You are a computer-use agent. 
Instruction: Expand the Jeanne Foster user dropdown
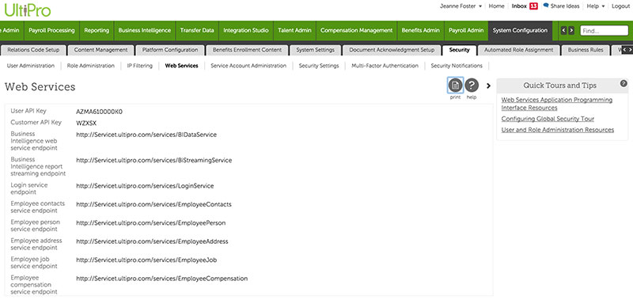click(x=461, y=6)
